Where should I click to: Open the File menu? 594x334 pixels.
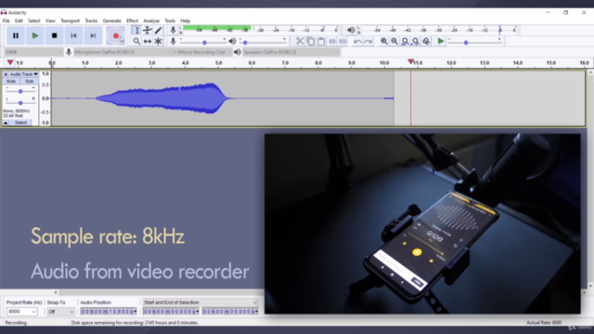click(x=6, y=20)
